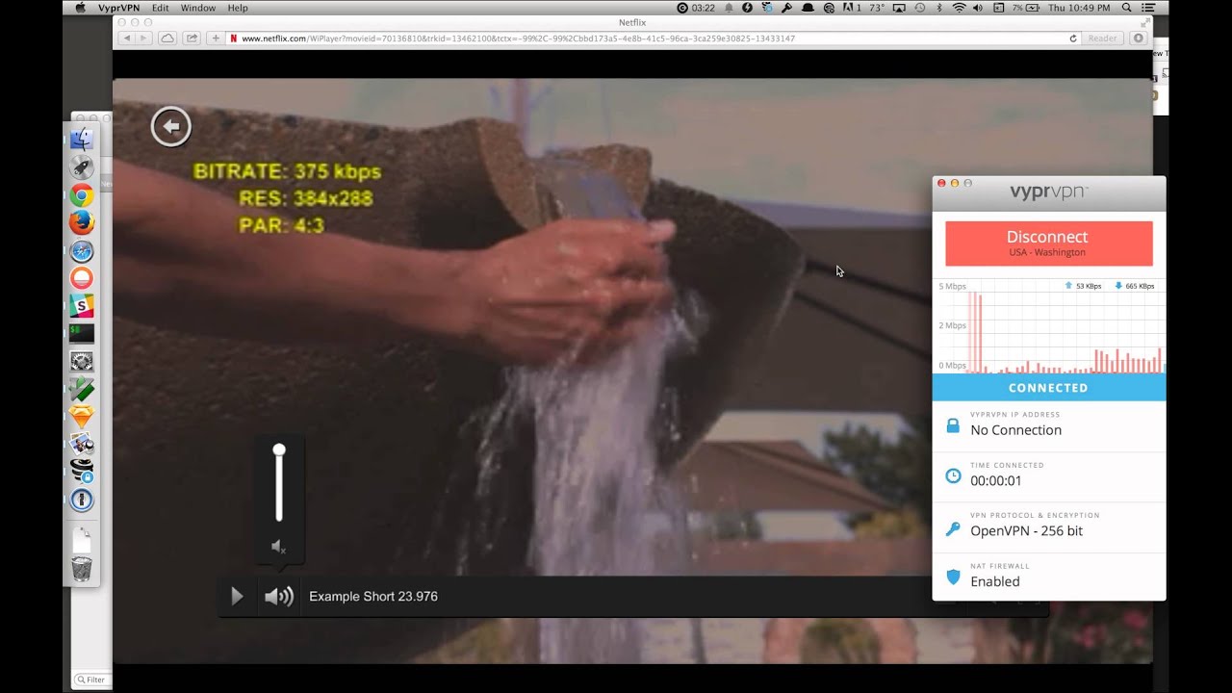The image size is (1232, 693).
Task: Click the Safari fullscreen arrows icon
Action: [1145, 22]
